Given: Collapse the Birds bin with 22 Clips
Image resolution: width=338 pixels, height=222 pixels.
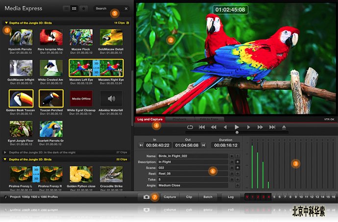Looking at the screenshot, I should tap(5, 159).
